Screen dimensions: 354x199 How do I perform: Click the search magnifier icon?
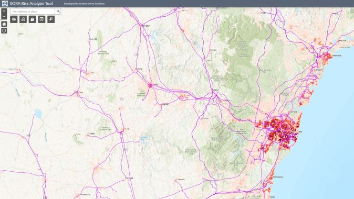point(58,11)
